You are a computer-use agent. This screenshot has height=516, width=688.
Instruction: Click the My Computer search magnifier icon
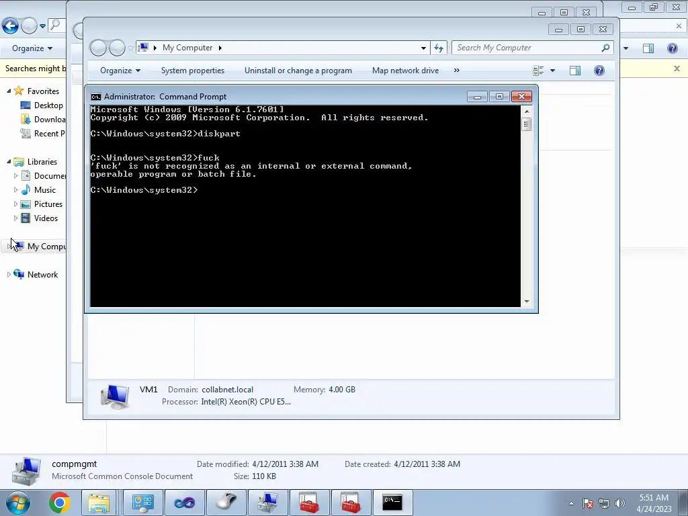pos(605,48)
